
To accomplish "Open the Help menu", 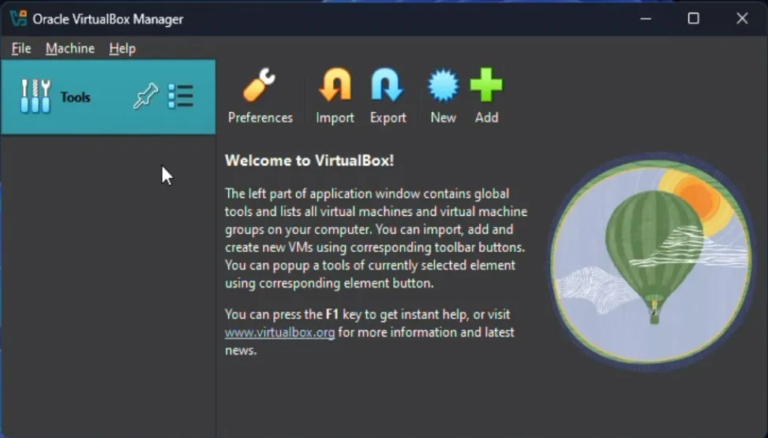I will (x=122, y=48).
